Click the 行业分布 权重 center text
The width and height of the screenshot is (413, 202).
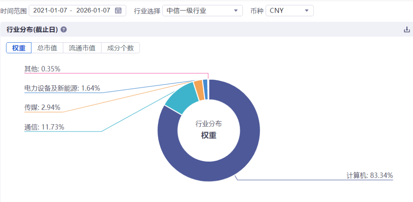[209, 130]
